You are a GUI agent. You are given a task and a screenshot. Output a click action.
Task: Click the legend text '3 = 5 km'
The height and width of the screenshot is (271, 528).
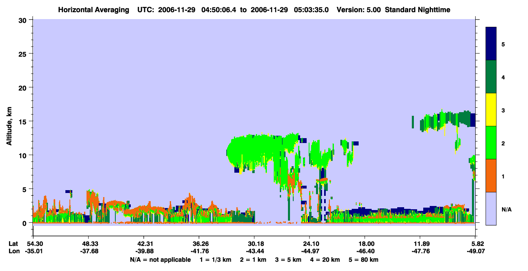[289, 260]
